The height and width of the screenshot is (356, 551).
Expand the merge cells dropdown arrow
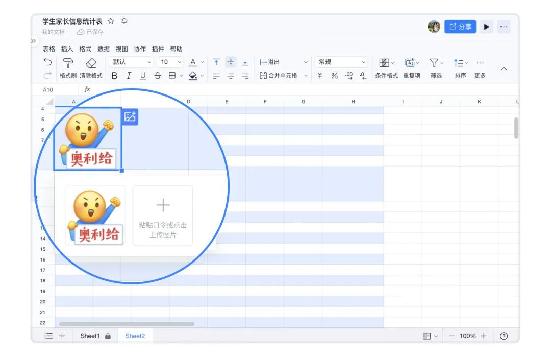point(306,76)
